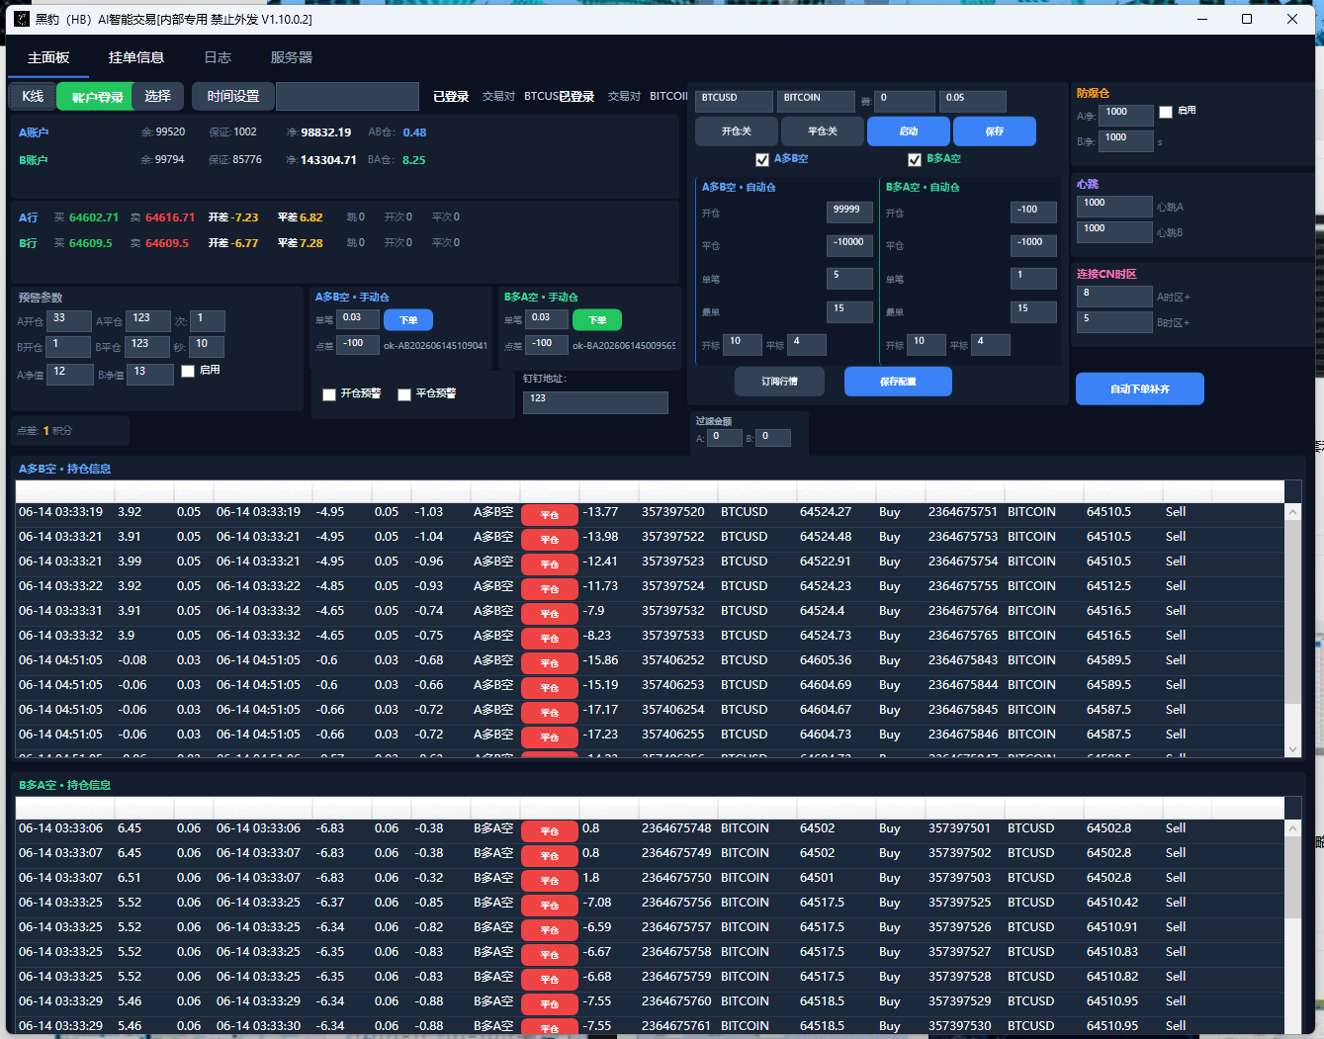The image size is (1324, 1039).
Task: Open the 挂单信息 tab
Action: pos(136,57)
